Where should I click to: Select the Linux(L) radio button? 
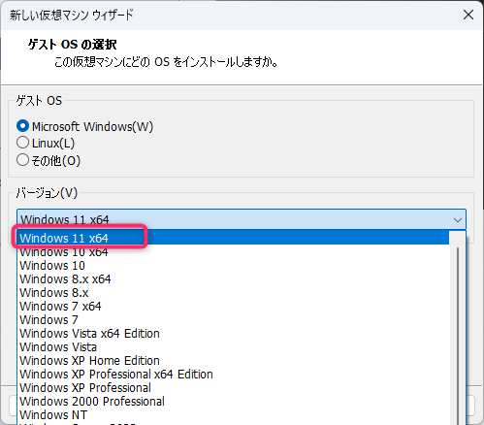click(22, 143)
